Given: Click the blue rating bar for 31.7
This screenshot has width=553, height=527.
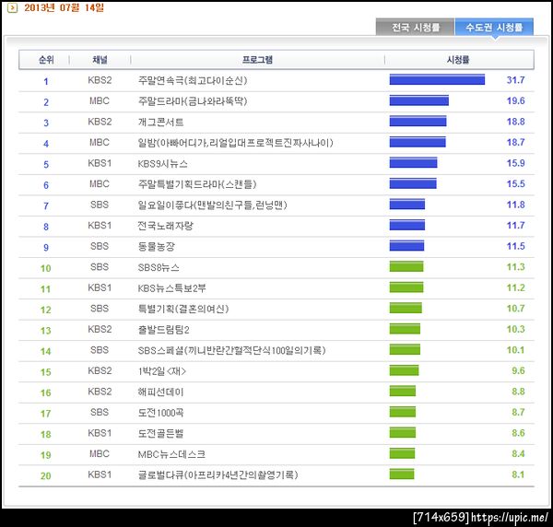Looking at the screenshot, I should (x=437, y=79).
